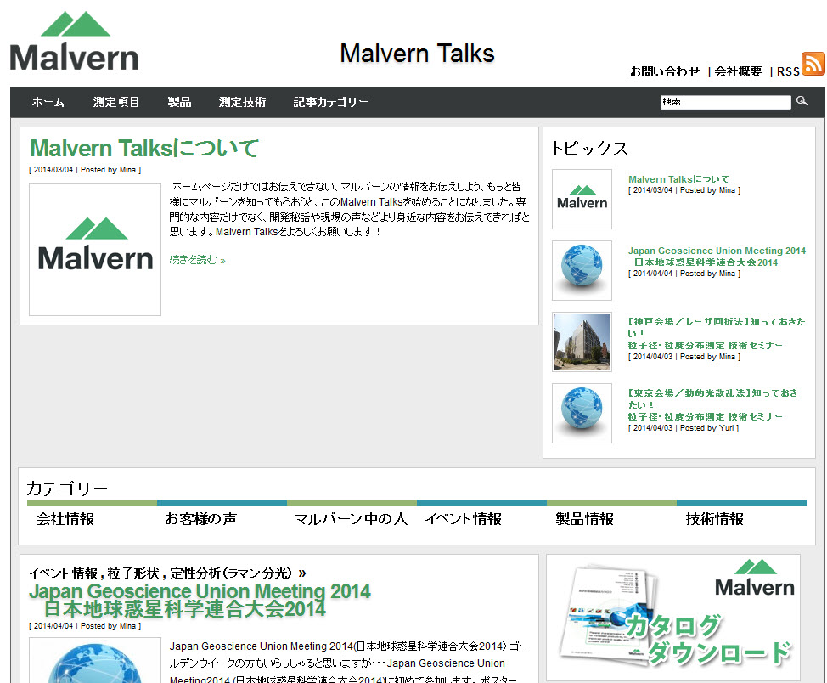Open the main 'Malvern Talksについて' article headline
The height and width of the screenshot is (683, 827).
pos(144,148)
